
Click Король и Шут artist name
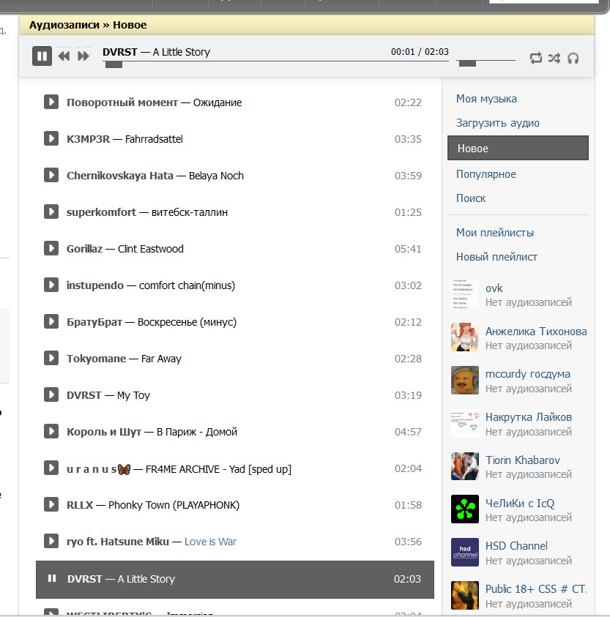pos(103,432)
